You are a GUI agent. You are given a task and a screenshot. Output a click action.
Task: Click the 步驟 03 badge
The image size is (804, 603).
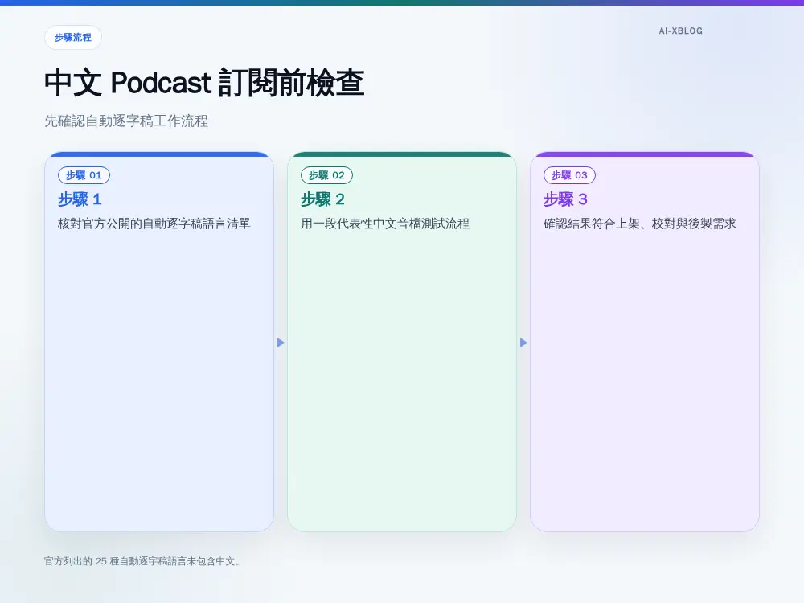[x=569, y=175]
